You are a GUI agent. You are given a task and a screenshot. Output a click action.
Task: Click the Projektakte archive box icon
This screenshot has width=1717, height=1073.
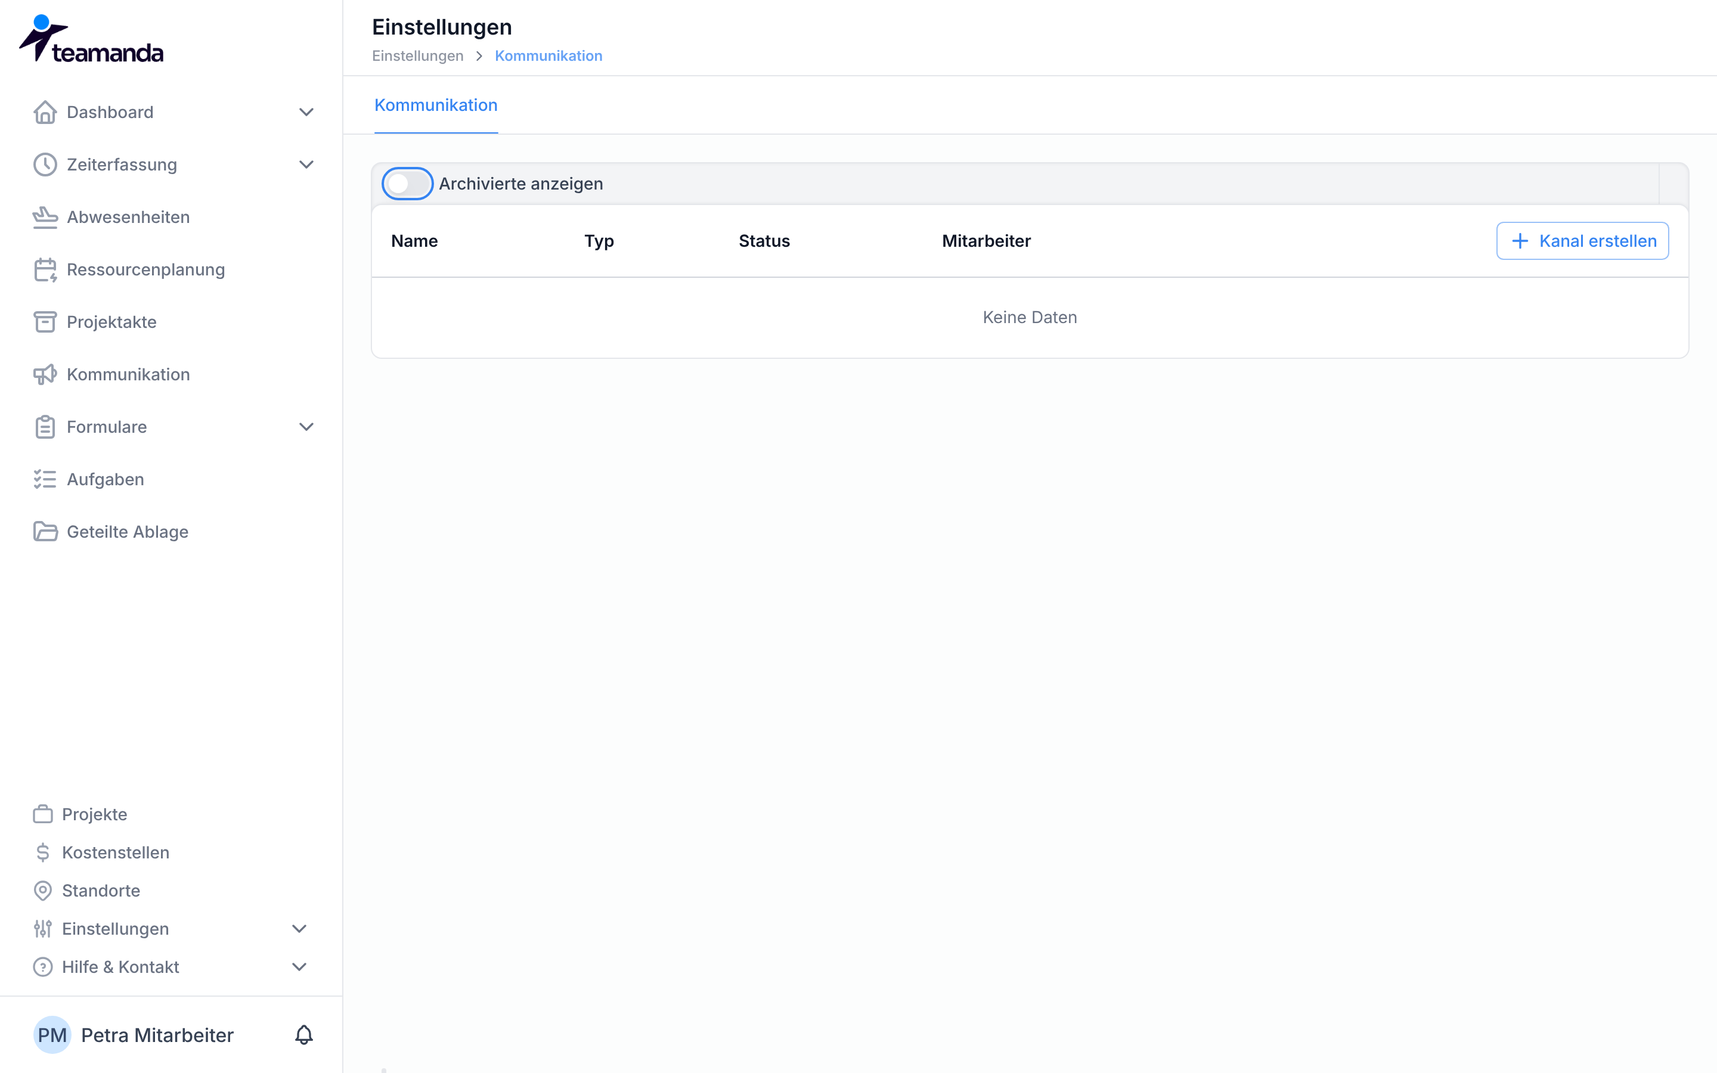click(45, 322)
